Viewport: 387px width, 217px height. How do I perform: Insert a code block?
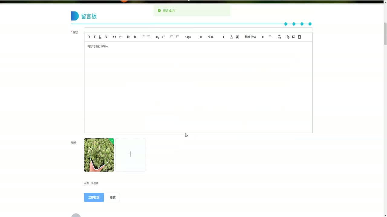pyautogui.click(x=120, y=37)
